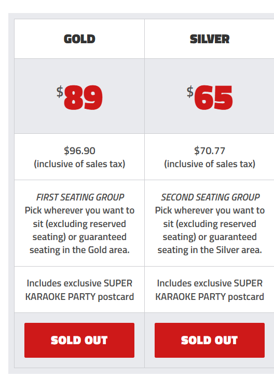
Task: Click the Gold SOLD OUT button
Action: point(79,340)
